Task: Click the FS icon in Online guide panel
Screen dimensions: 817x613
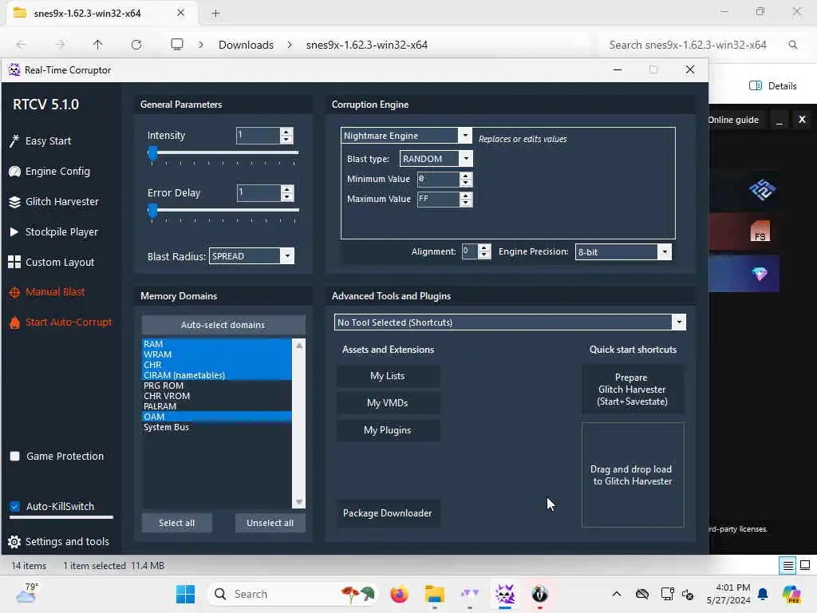Action: click(760, 231)
